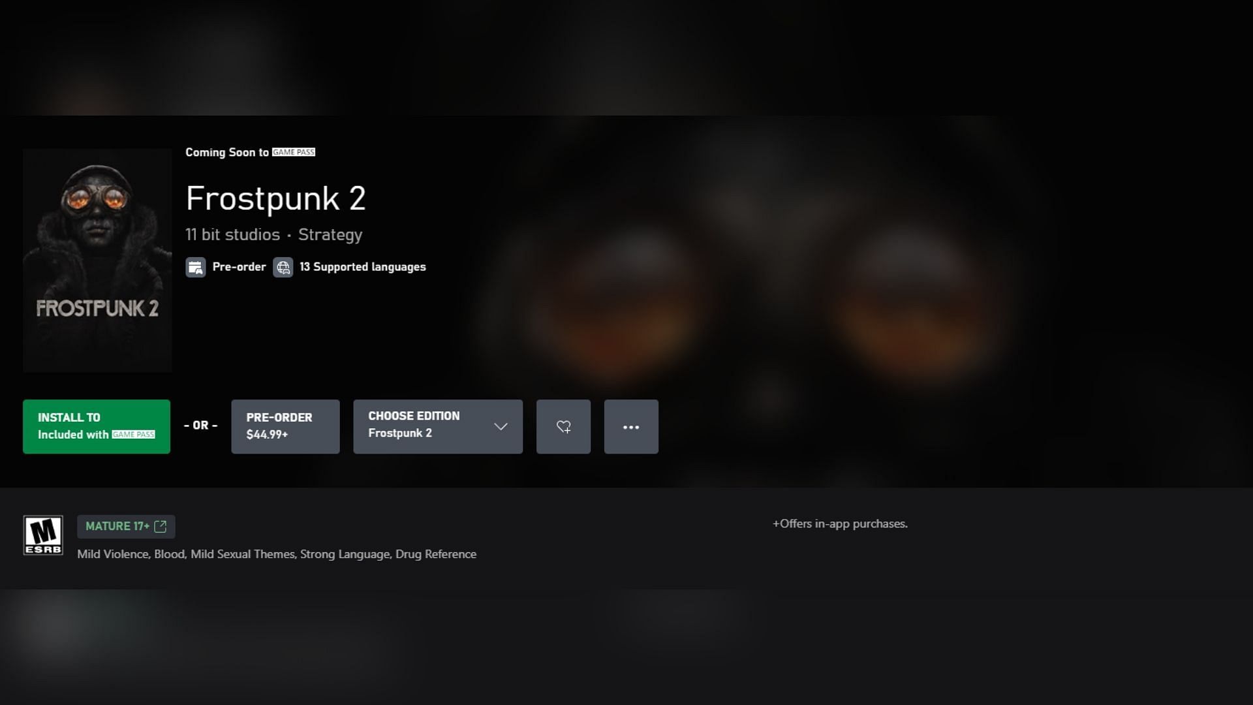Screen dimensions: 1253x705
Task: Click the supported languages globe icon
Action: click(x=283, y=267)
